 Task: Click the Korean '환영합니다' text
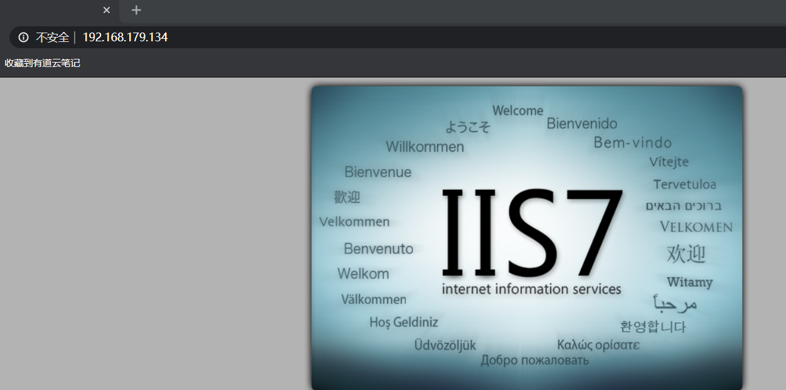click(x=652, y=327)
